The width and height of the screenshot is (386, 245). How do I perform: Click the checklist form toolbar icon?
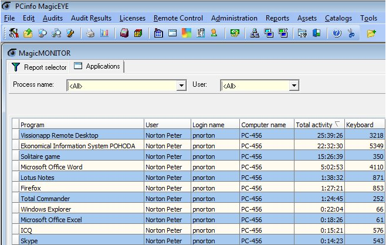pos(201,33)
